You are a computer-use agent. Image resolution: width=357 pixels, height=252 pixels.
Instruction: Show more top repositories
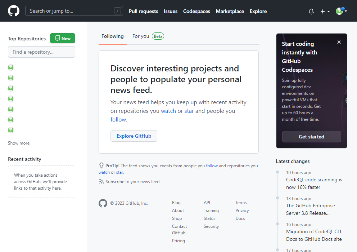tap(19, 143)
